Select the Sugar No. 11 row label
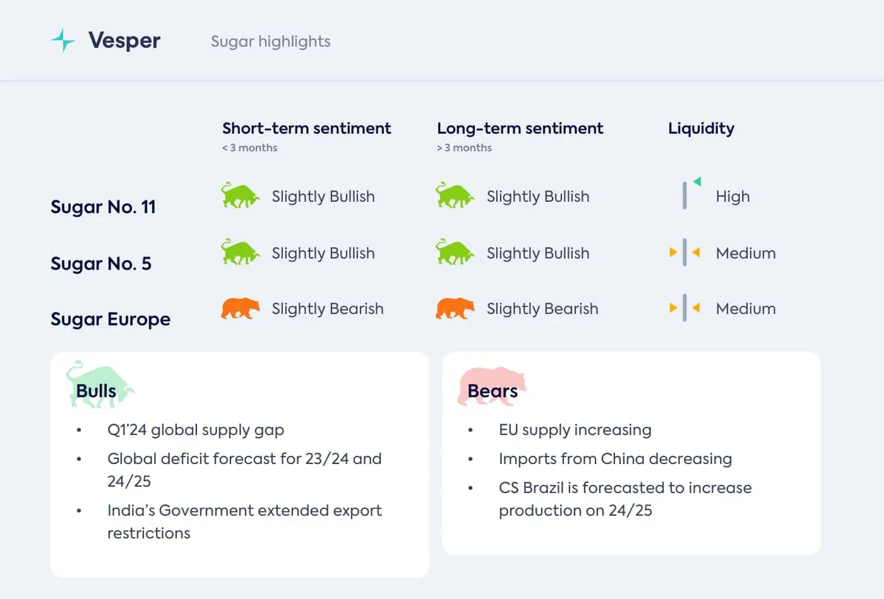Screen dimensions: 884x599 (x=103, y=207)
